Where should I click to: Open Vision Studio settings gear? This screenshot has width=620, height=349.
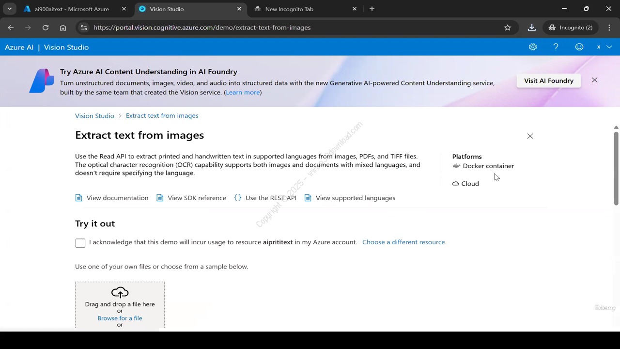(x=533, y=47)
